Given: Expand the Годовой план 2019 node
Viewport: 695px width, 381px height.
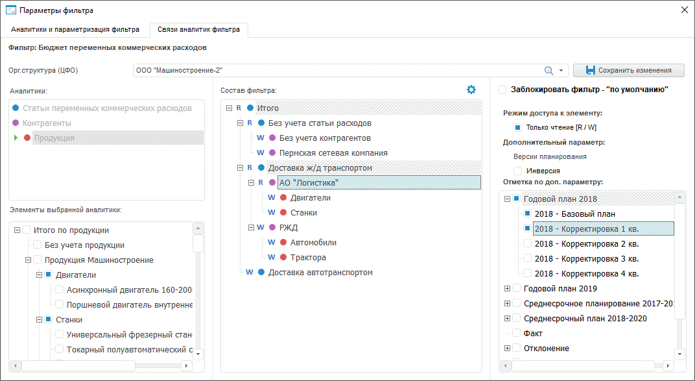Looking at the screenshot, I should tap(507, 289).
